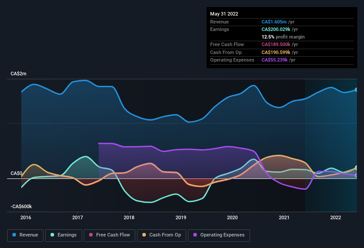Click the -CA$600k y-axis label
364x248 pixels.
21,206
